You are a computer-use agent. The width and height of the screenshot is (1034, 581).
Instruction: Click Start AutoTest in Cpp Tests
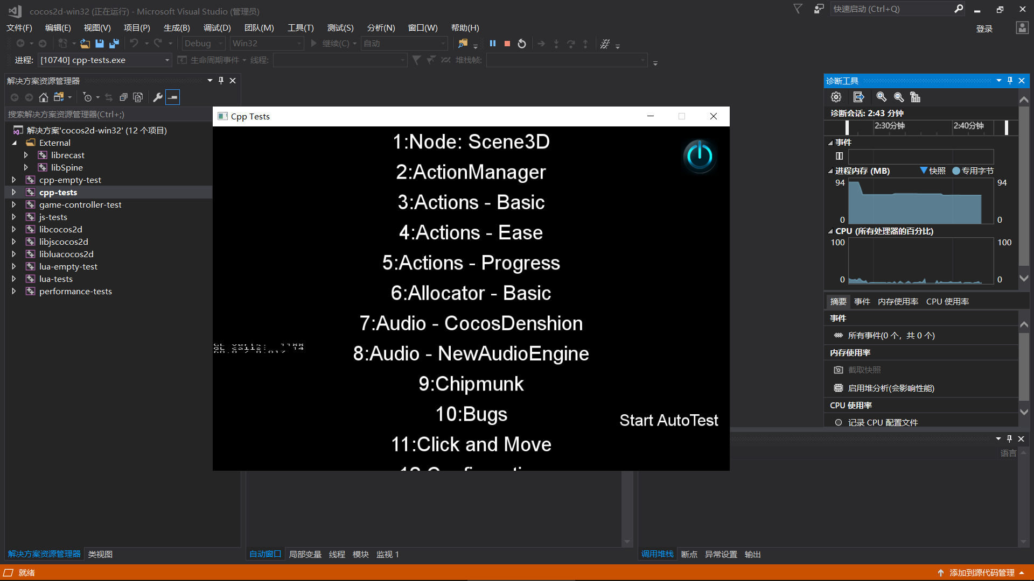pos(668,420)
